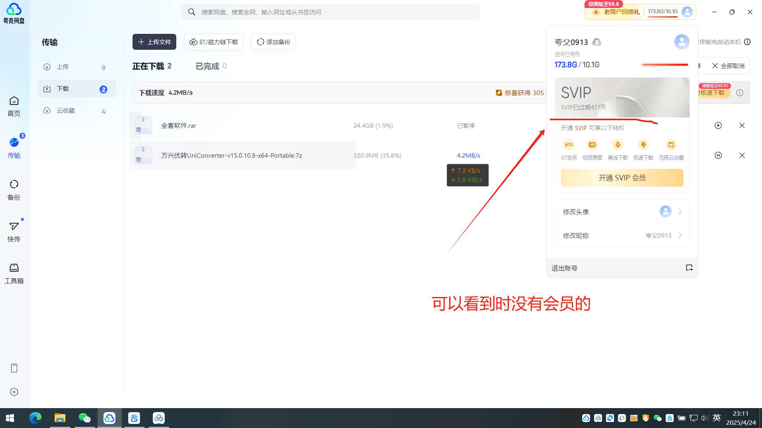Click the mobile phone icon in the sidebar
This screenshot has height=428, width=762.
[14, 368]
